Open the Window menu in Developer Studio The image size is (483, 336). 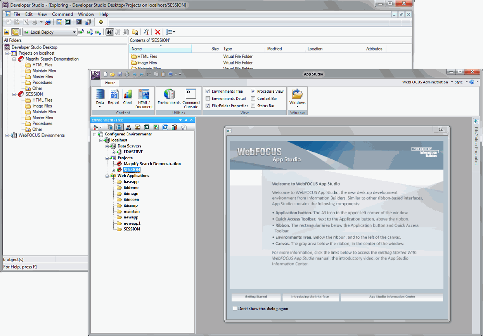point(86,14)
